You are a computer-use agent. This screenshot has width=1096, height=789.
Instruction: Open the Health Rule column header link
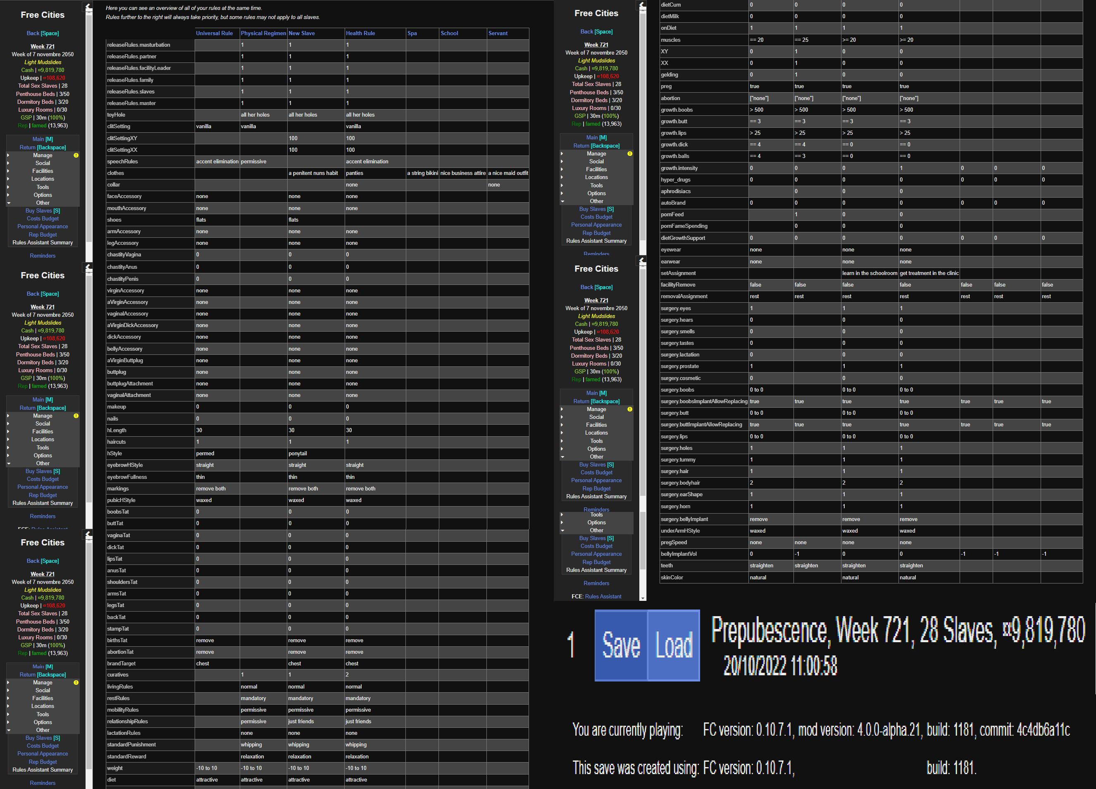[360, 33]
